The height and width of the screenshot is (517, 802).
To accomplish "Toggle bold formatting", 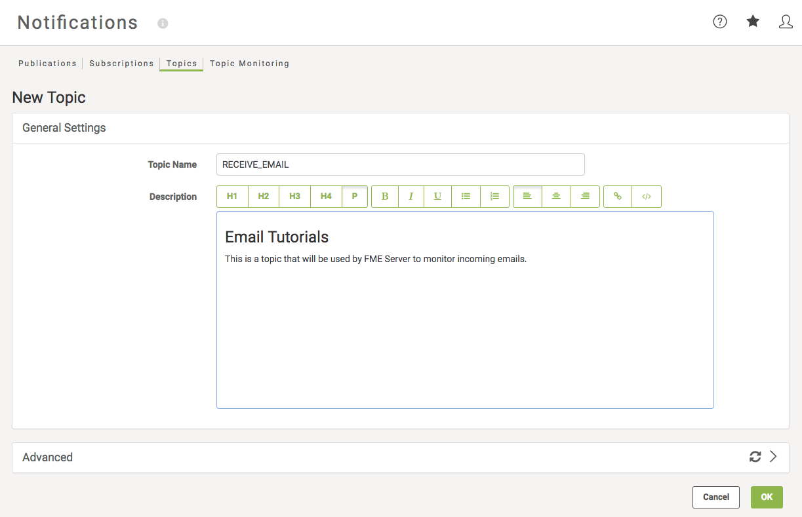I will (x=385, y=197).
